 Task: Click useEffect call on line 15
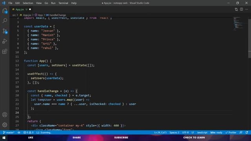(35, 74)
